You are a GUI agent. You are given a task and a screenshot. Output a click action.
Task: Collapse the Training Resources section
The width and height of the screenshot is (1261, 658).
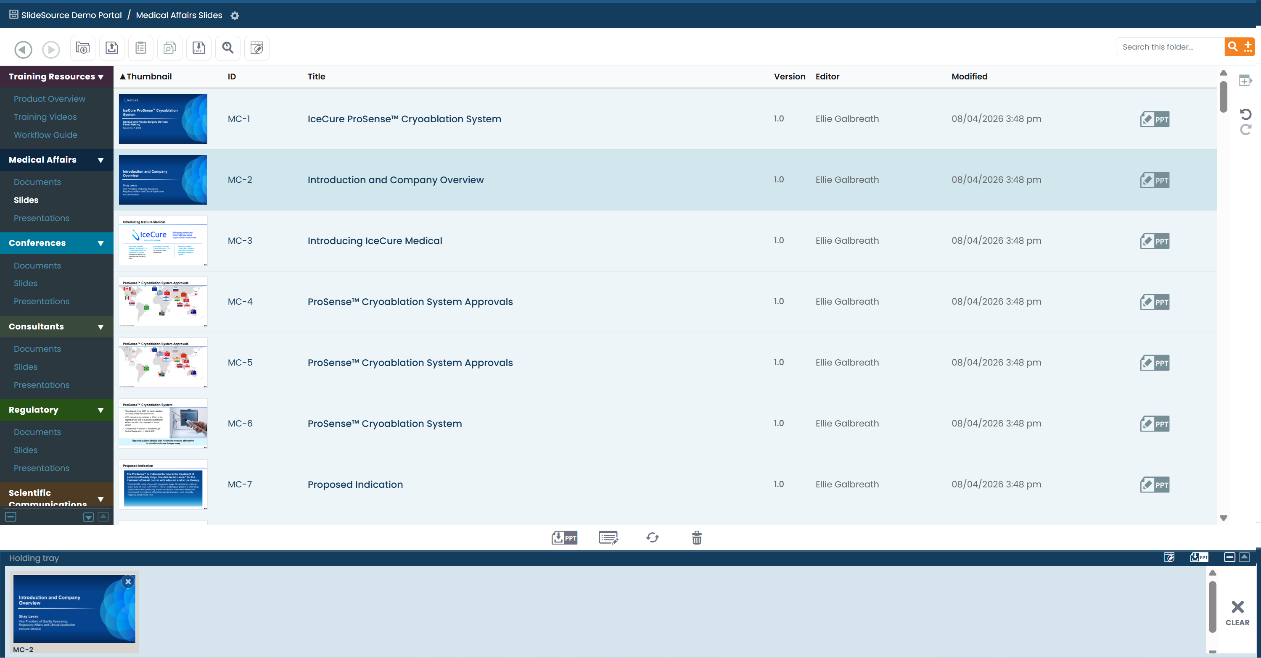tap(101, 77)
